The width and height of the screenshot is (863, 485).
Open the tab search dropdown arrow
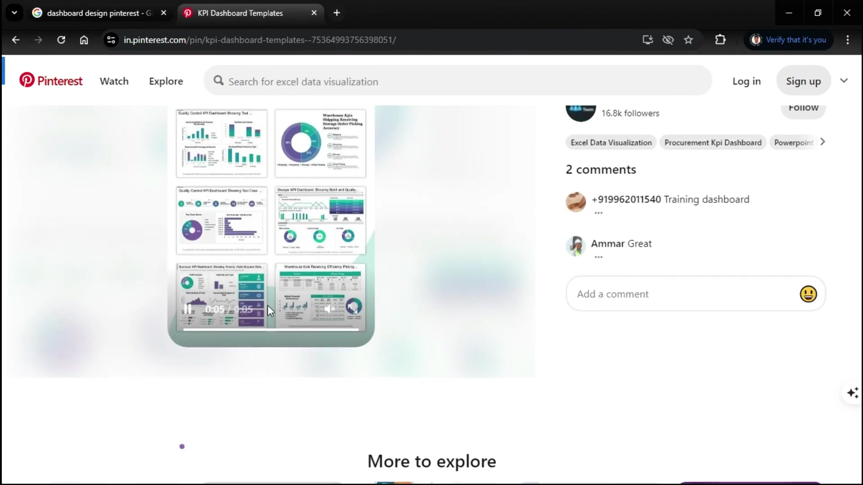(14, 13)
